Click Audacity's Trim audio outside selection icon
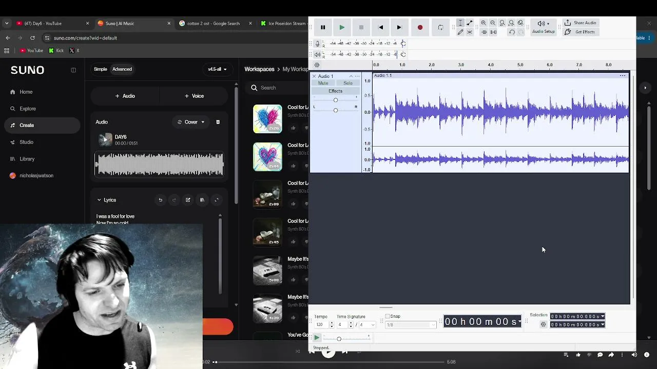 (484, 32)
